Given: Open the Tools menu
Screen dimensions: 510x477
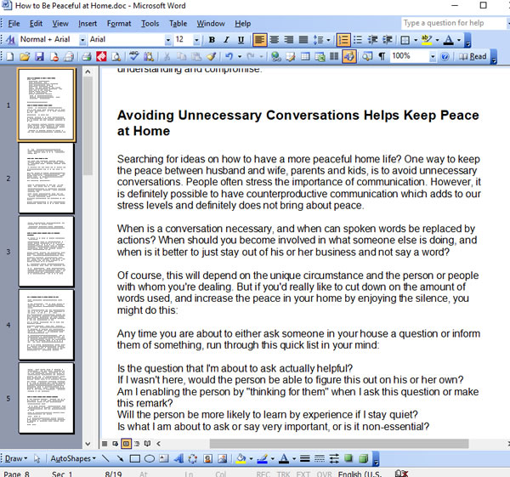Looking at the screenshot, I should [150, 24].
